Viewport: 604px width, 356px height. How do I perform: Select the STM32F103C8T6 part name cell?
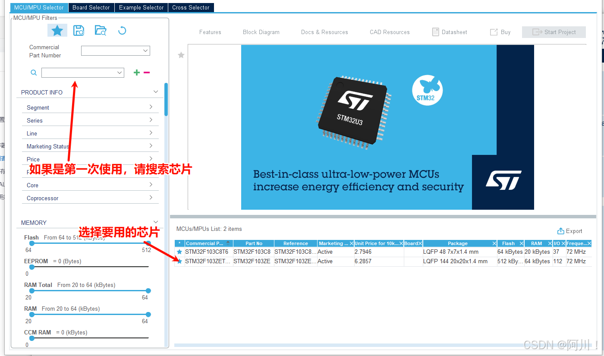(x=209, y=252)
